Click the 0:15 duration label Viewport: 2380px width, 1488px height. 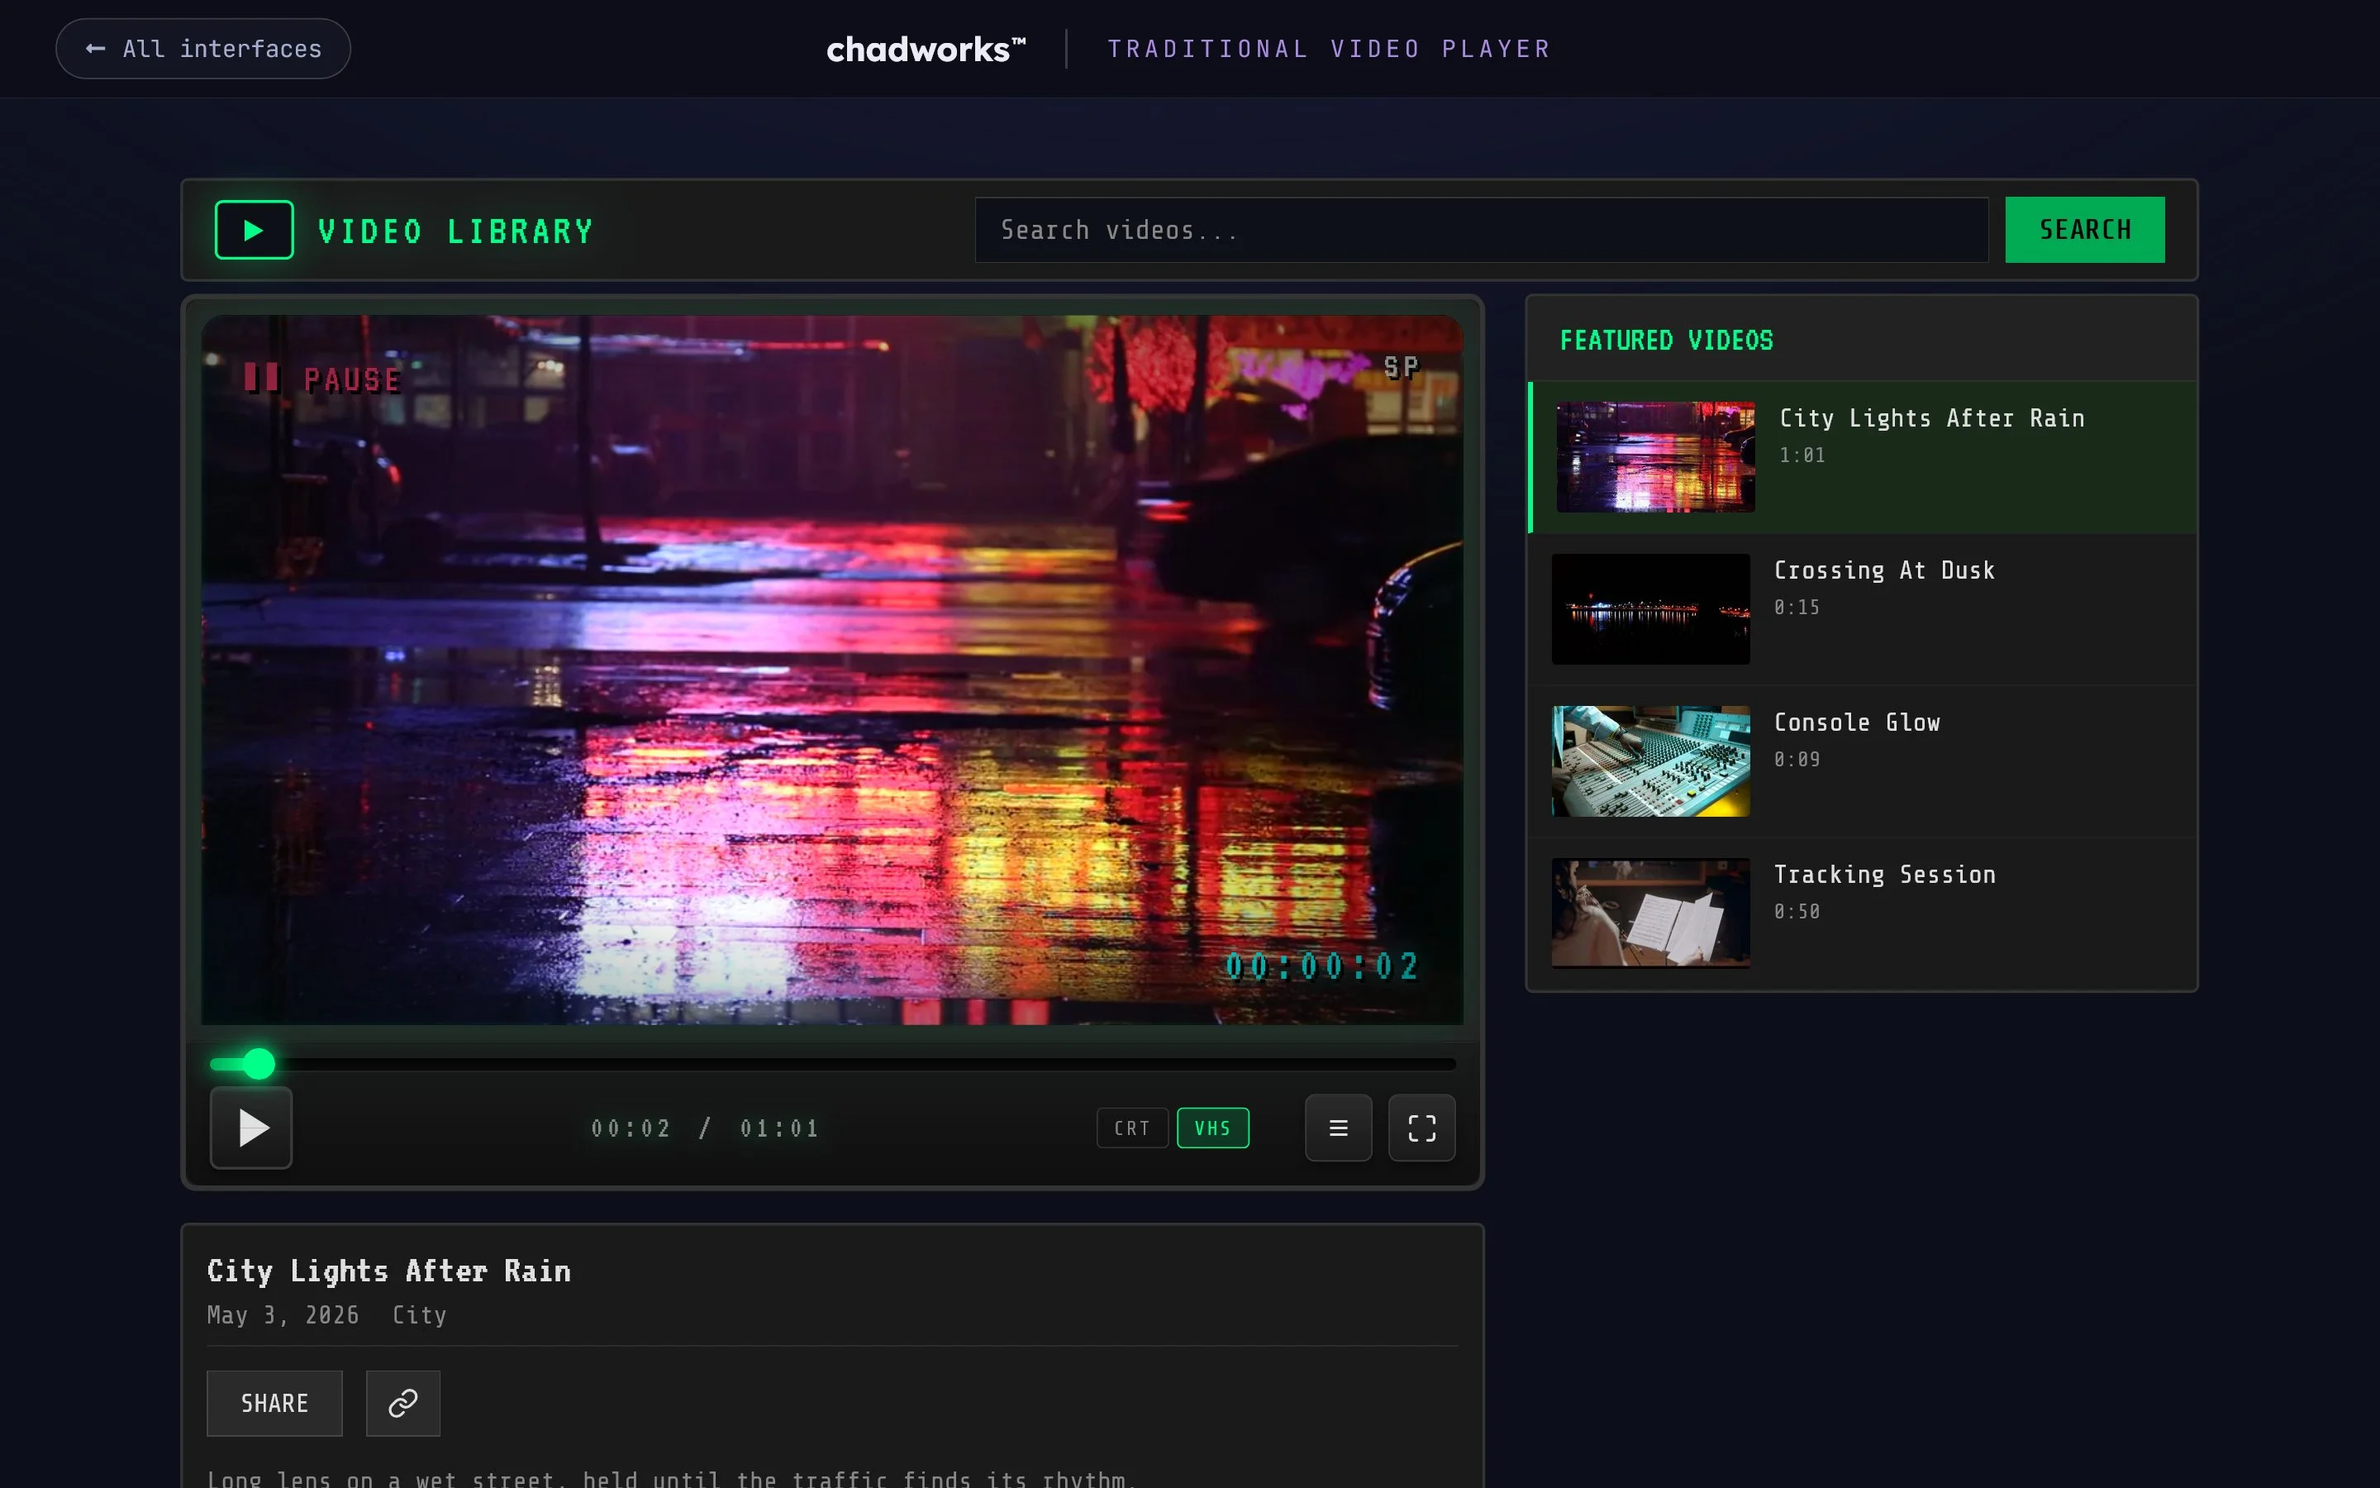click(1797, 608)
